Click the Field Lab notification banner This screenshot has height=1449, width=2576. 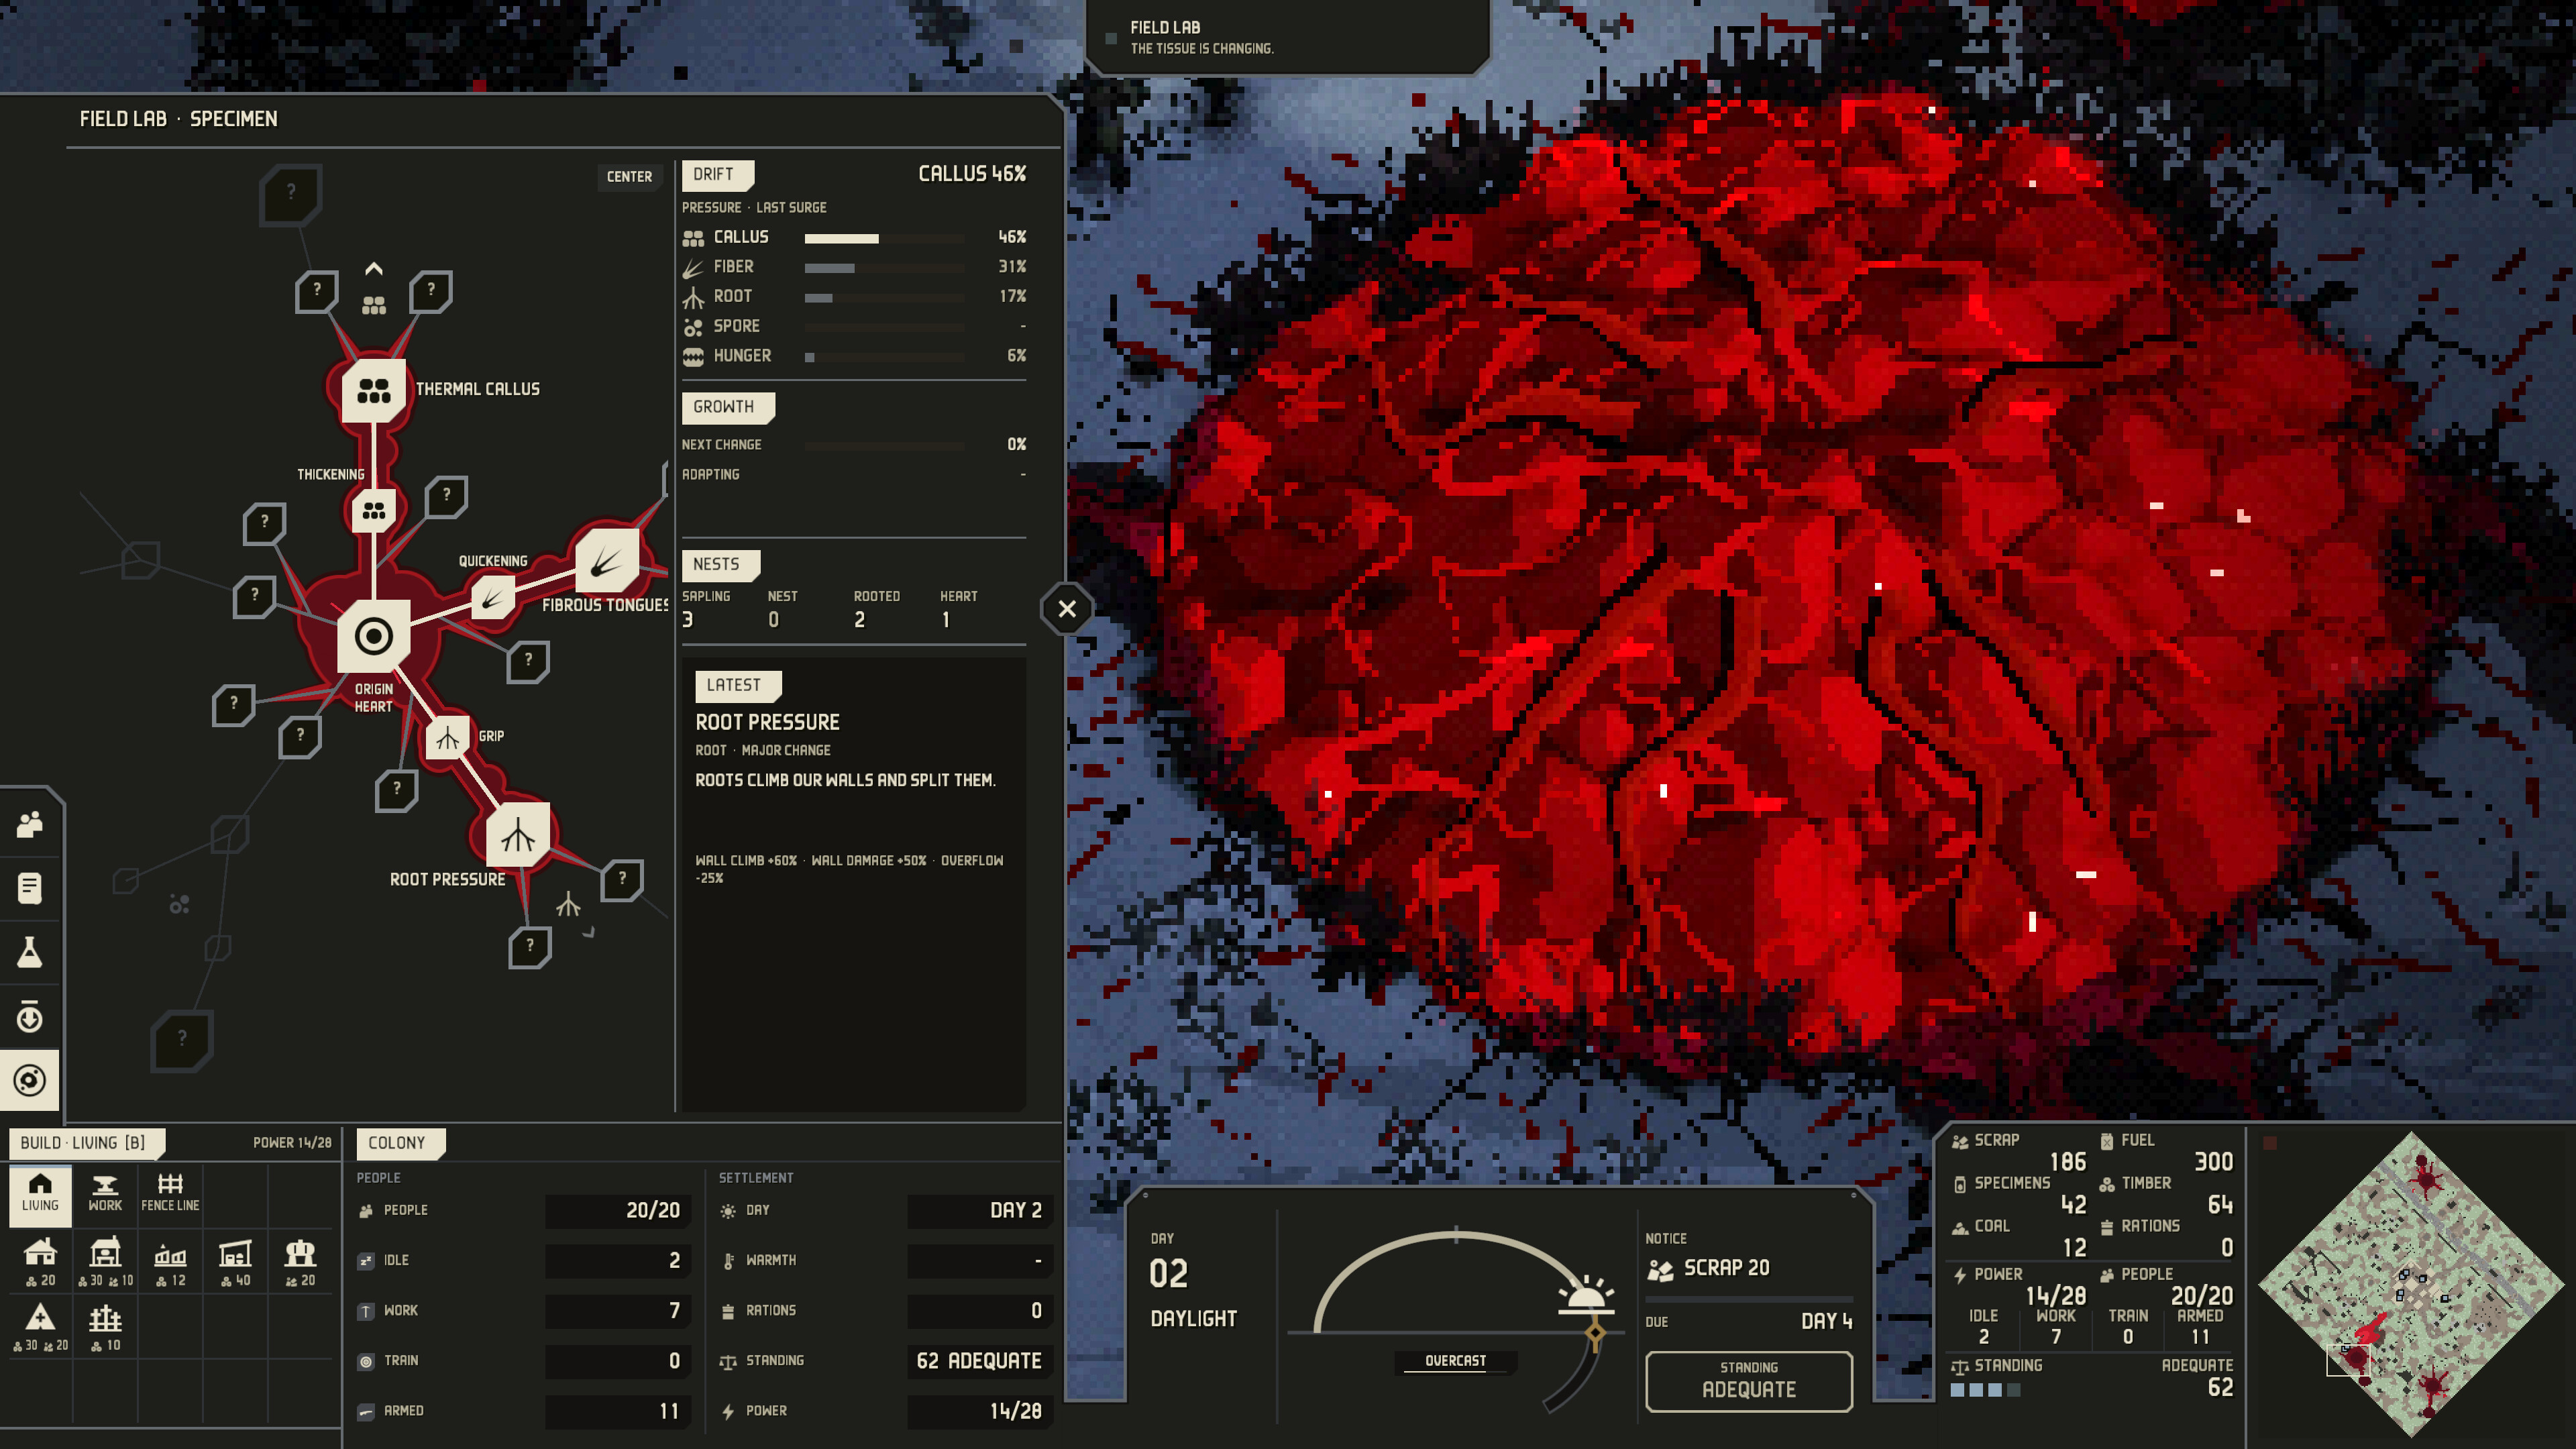(x=1288, y=38)
